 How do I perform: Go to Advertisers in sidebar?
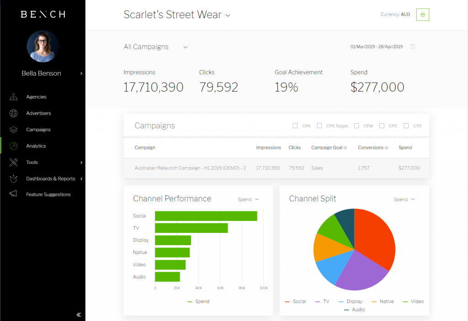tap(38, 113)
